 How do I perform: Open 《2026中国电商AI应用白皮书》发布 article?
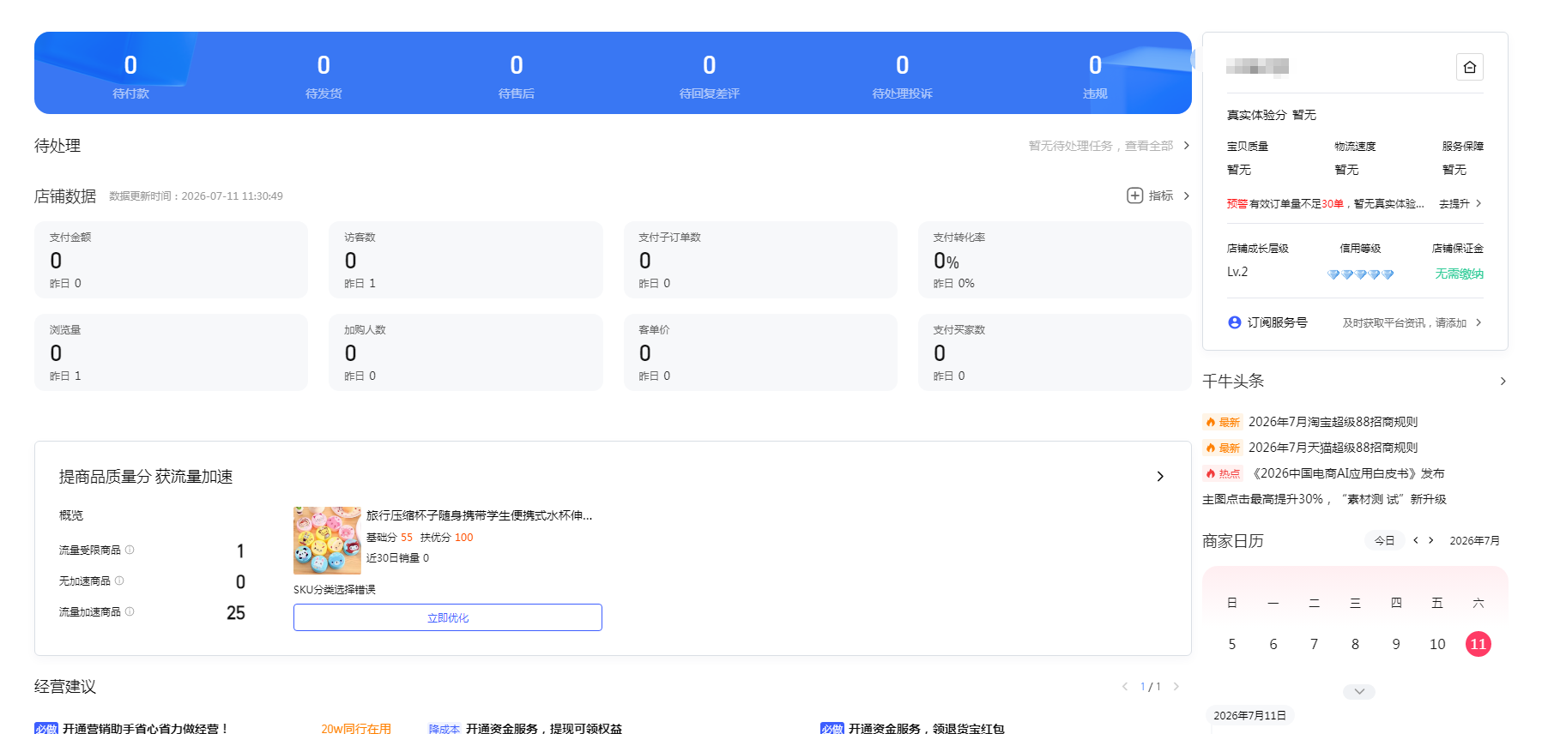click(1346, 473)
